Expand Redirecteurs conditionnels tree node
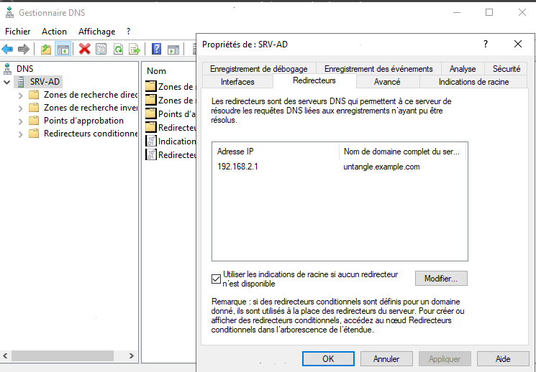 tap(20, 134)
